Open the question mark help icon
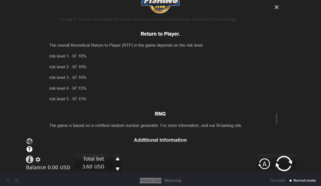 coord(29,149)
